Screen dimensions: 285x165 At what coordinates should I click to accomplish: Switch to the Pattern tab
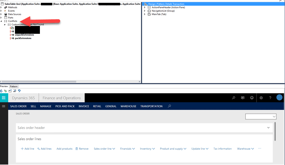14,86
